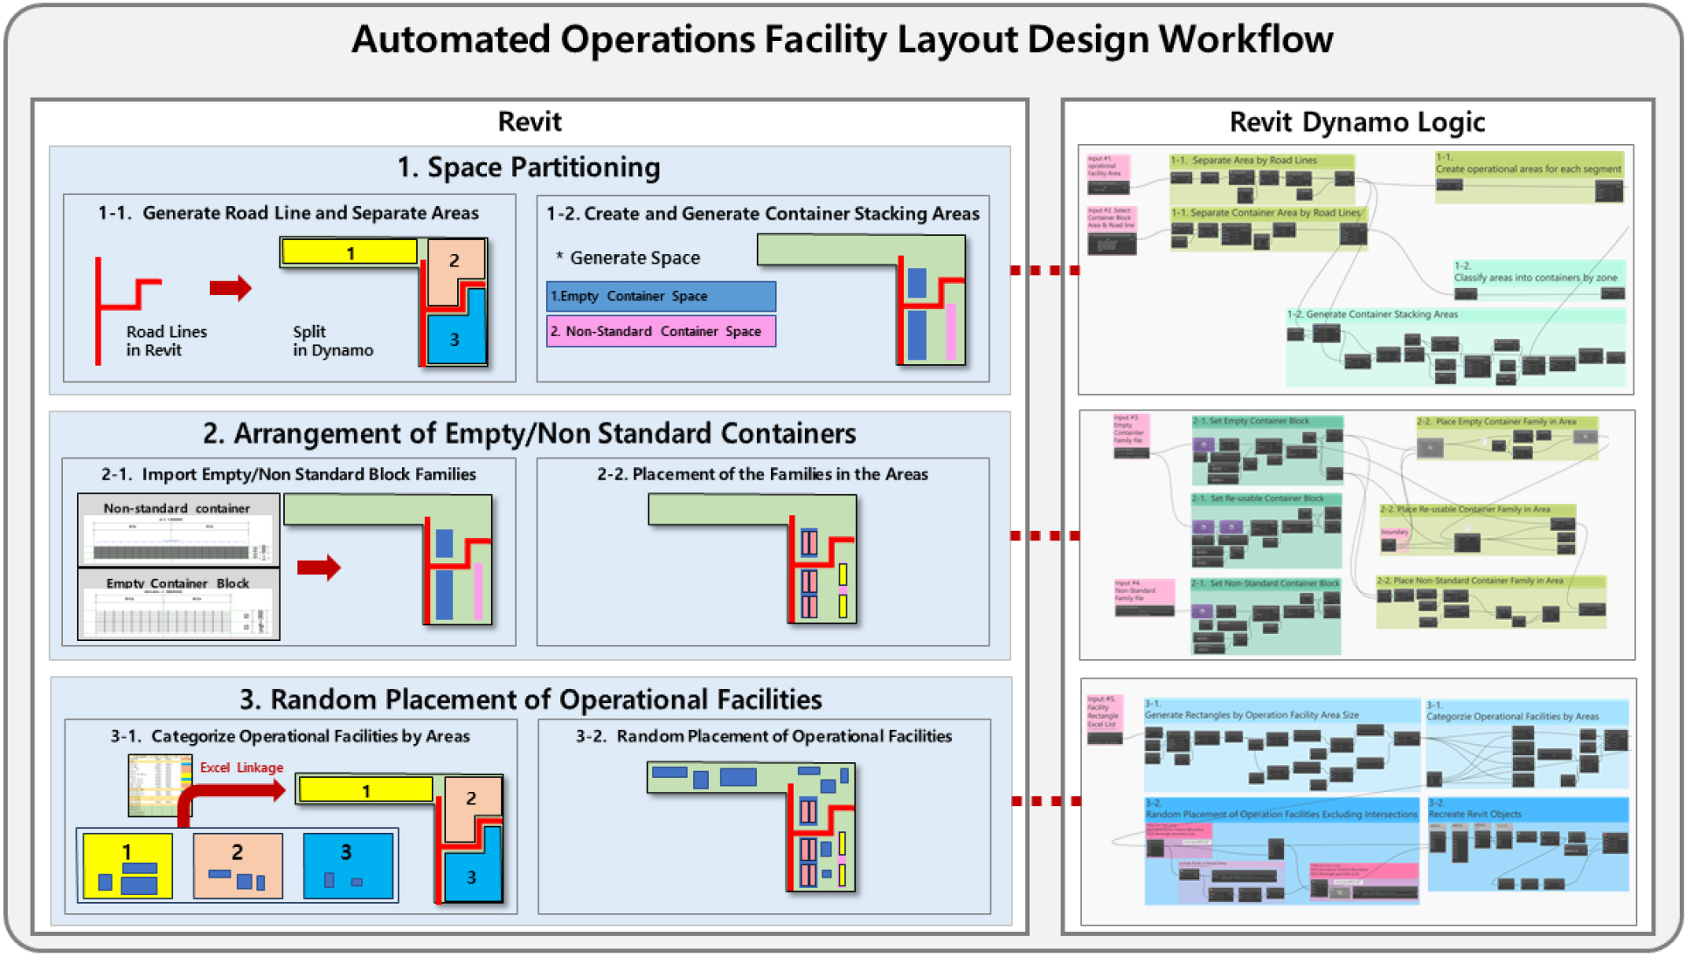Viewport: 1686px width, 957px height.
Task: Click "2-2. Place Re-usable Container Family in Area" group
Action: (x=1477, y=529)
